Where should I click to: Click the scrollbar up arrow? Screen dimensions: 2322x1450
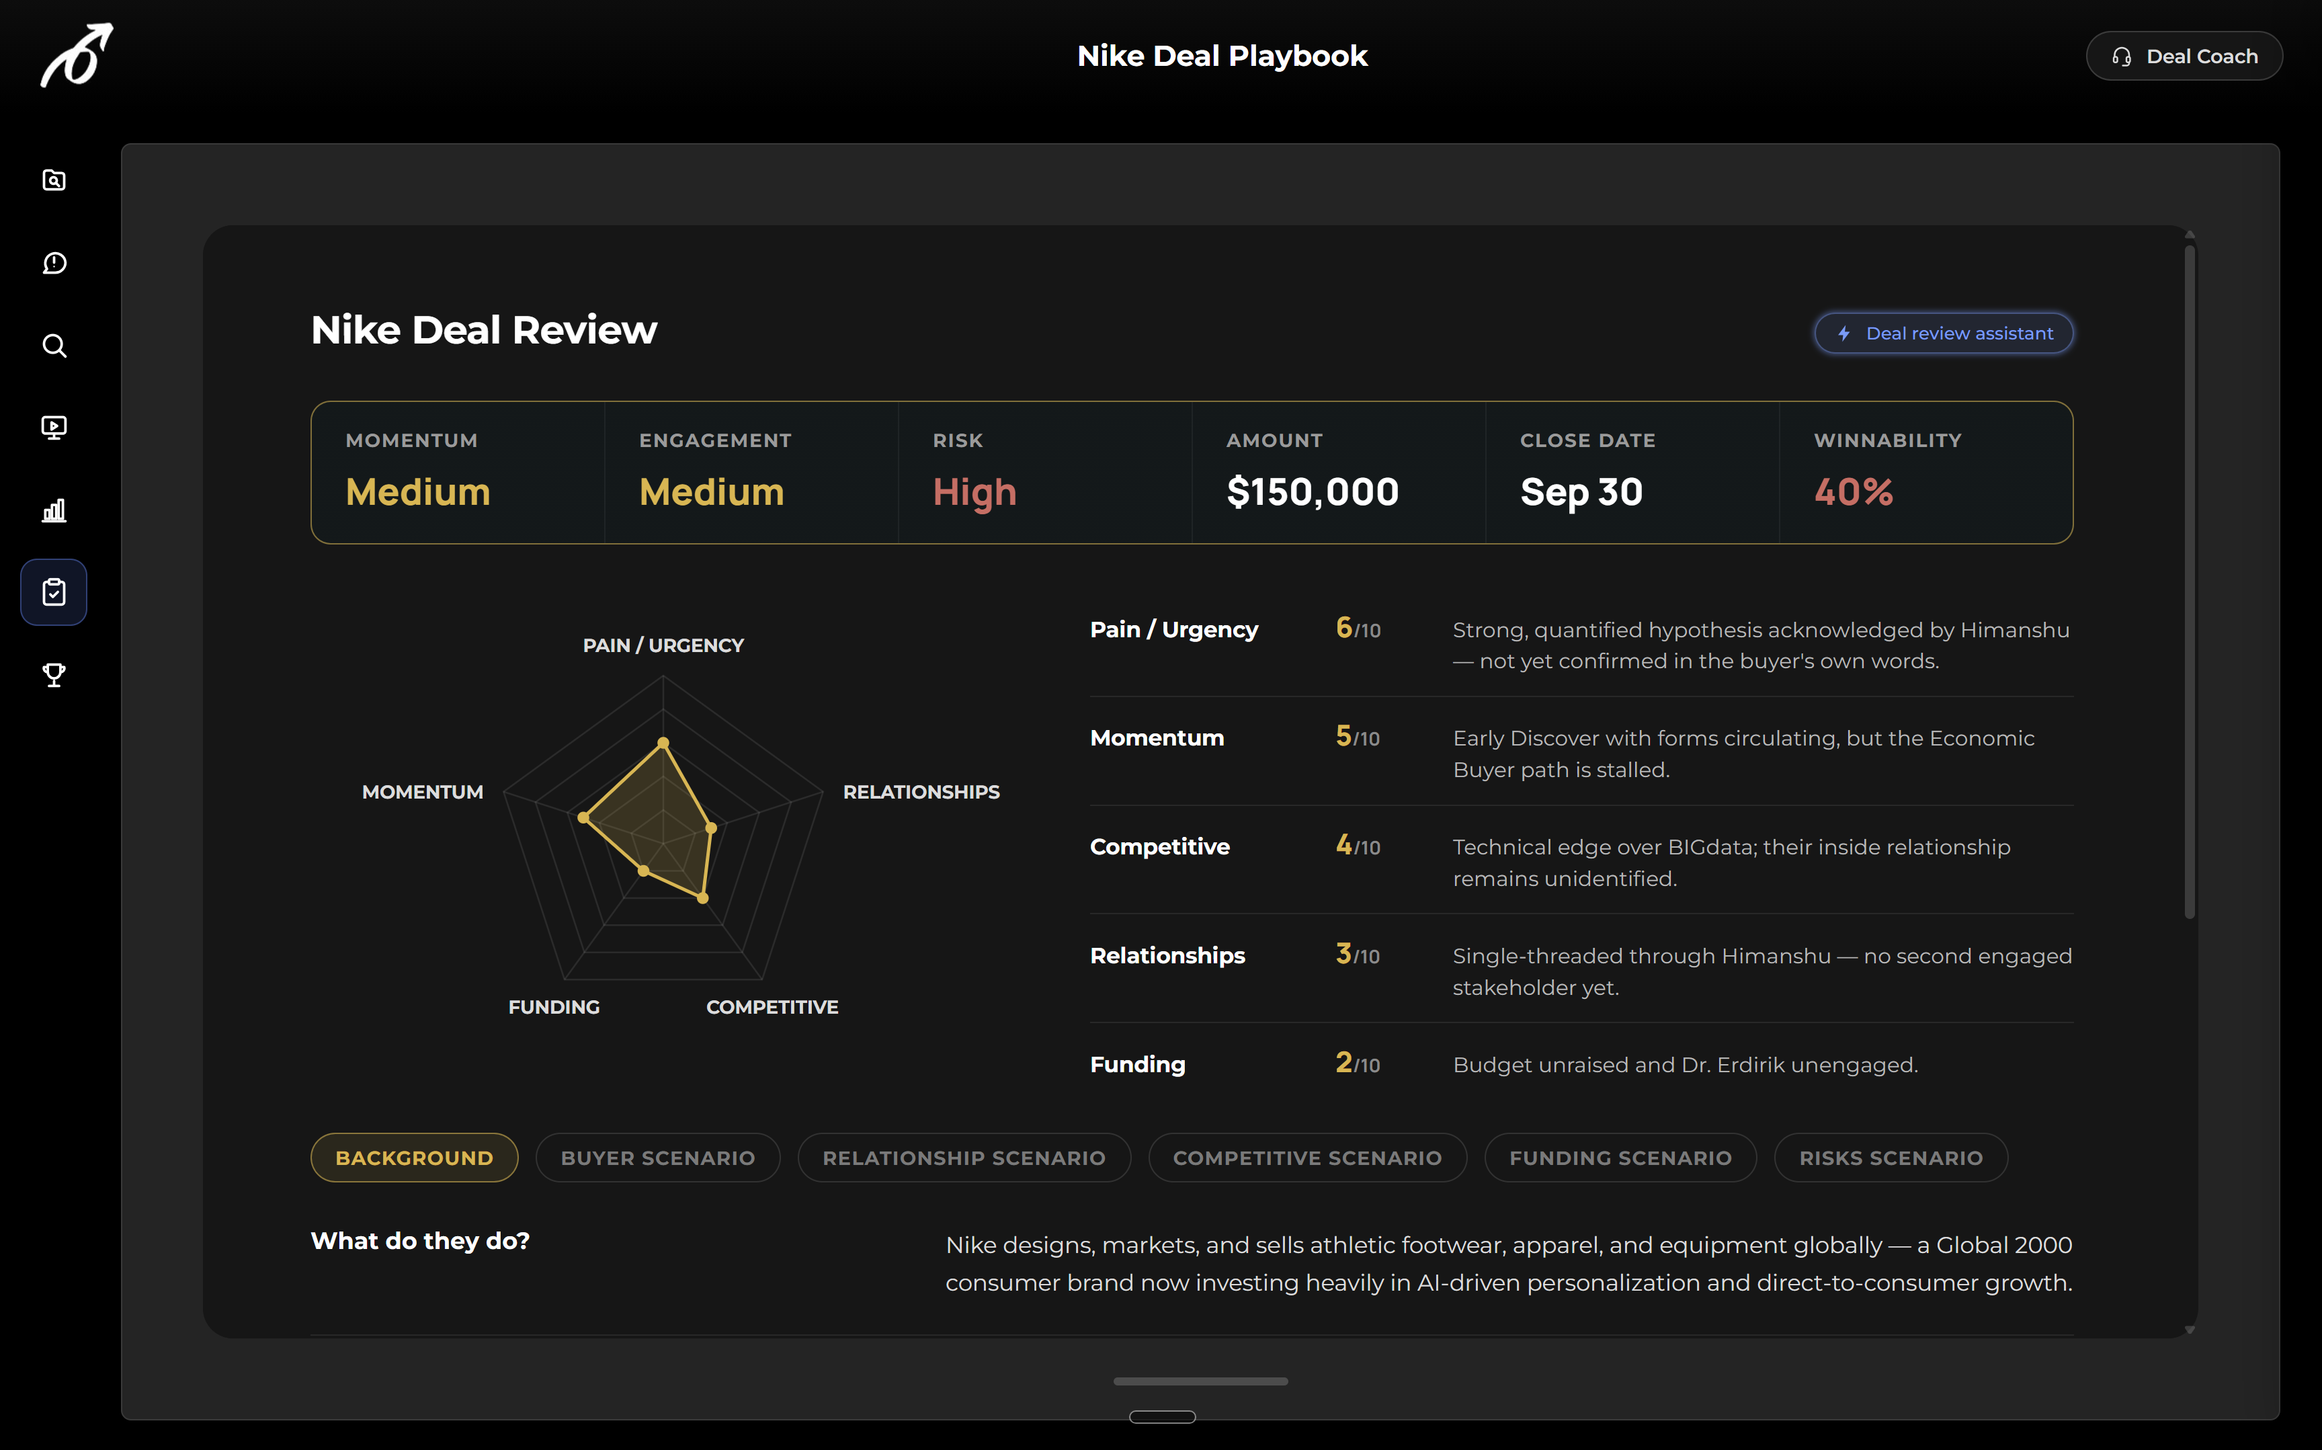2190,235
